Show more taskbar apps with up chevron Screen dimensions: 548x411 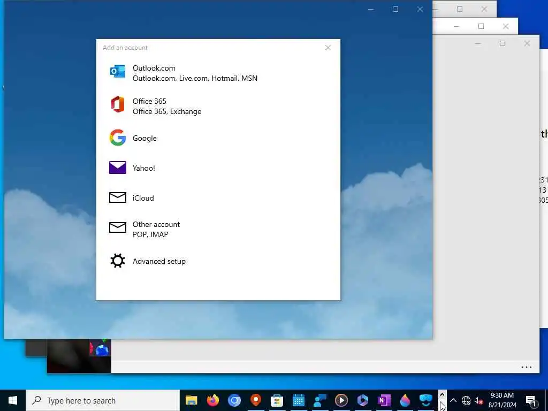point(442,395)
